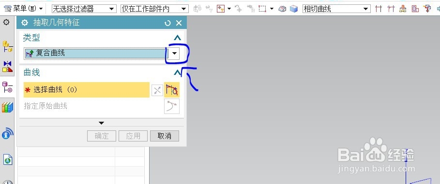Click the 指定原始曲线 label

click(x=46, y=106)
